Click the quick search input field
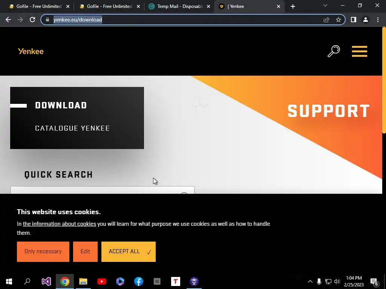Viewport: 386px width, 289px height. click(103, 190)
